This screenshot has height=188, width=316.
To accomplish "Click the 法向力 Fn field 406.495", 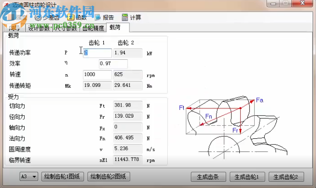I will point(128,138).
